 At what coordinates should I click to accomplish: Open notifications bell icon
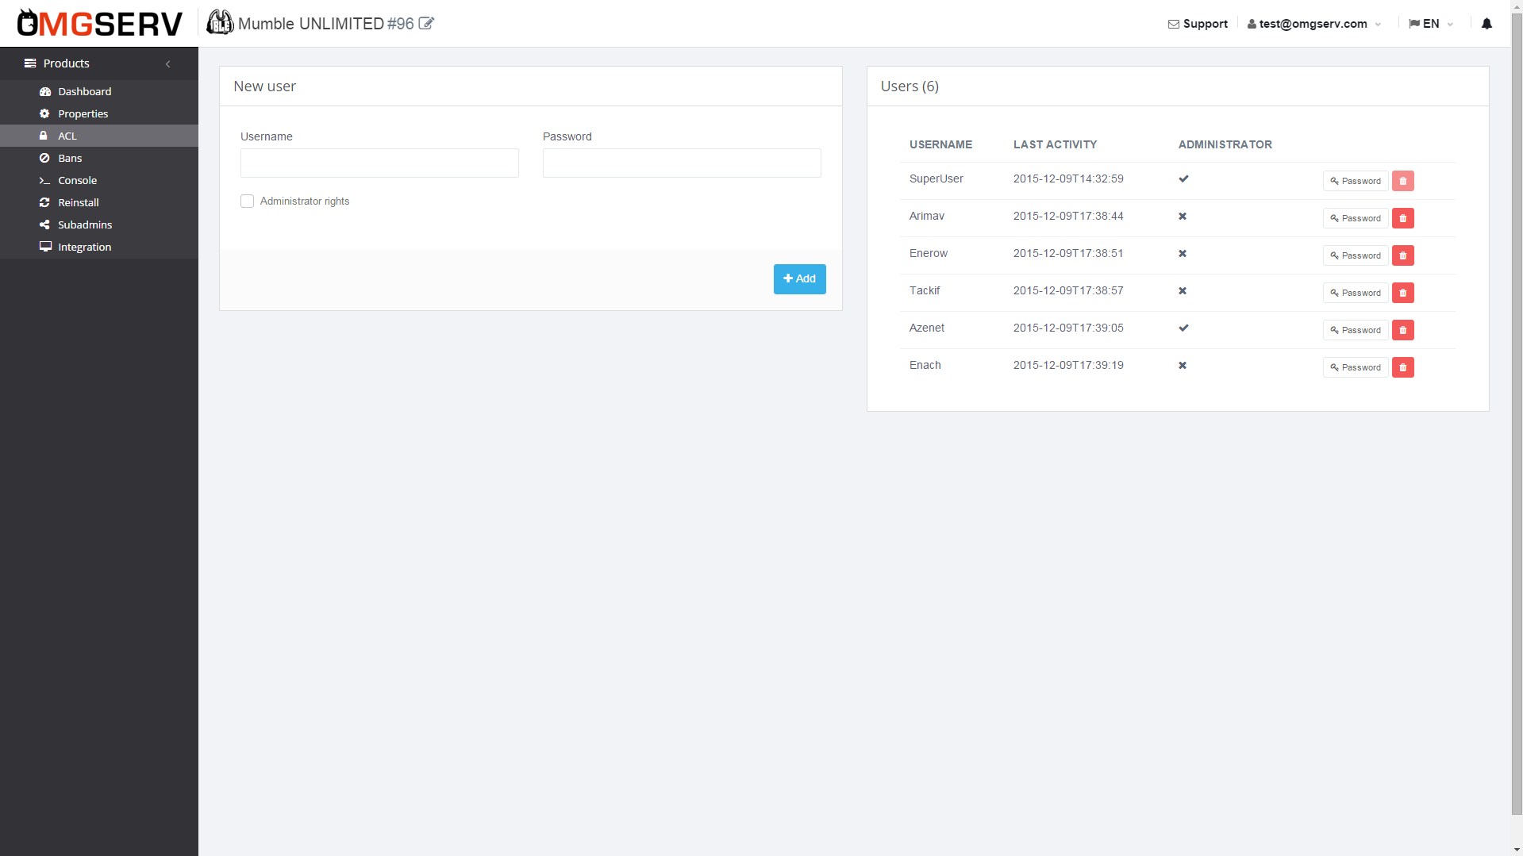coord(1486,24)
